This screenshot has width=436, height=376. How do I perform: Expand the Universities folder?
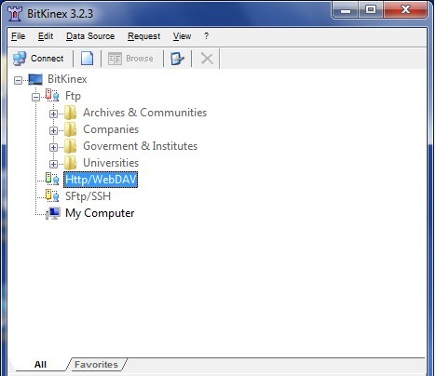pyautogui.click(x=53, y=164)
